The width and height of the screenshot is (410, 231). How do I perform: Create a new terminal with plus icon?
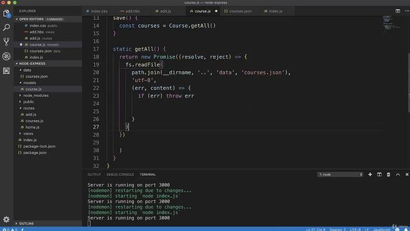tap(370, 175)
